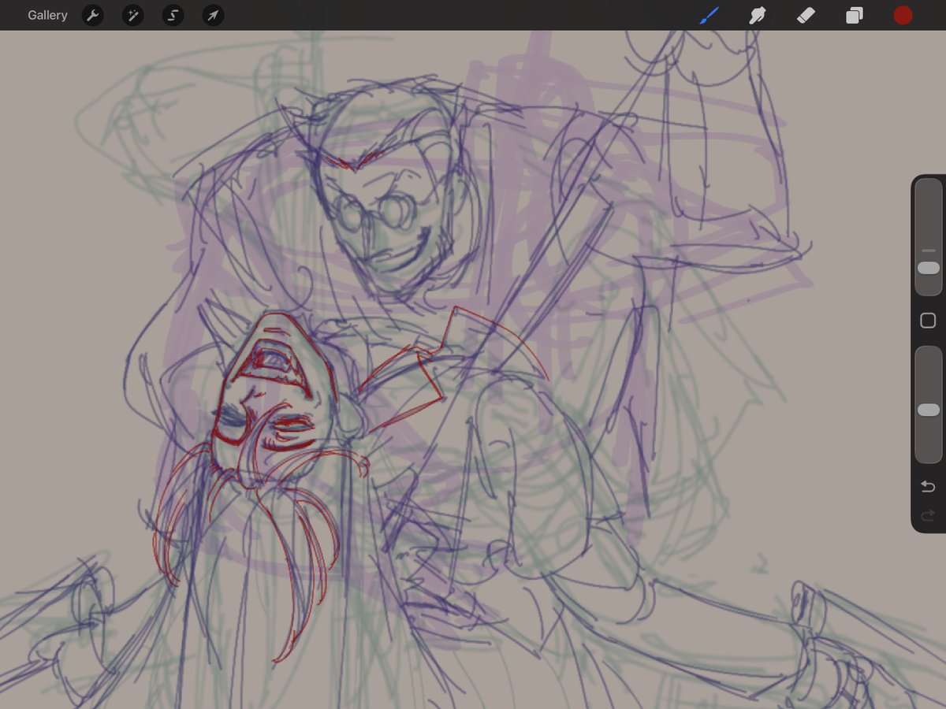Return to the Gallery
946x709 pixels.
(x=47, y=15)
